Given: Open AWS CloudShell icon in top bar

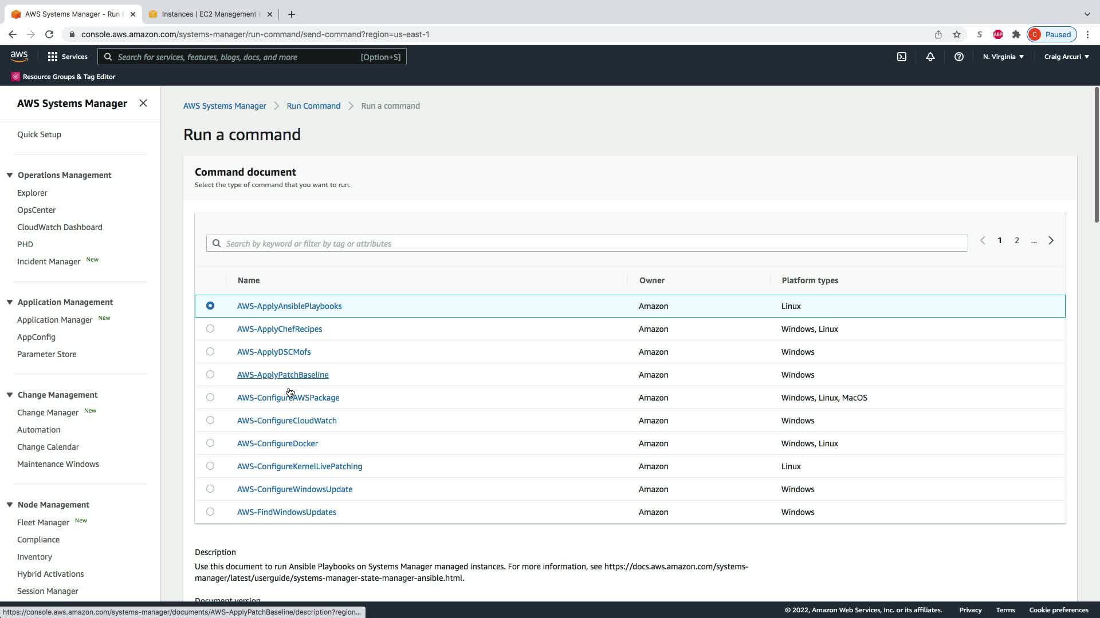Looking at the screenshot, I should [901, 57].
